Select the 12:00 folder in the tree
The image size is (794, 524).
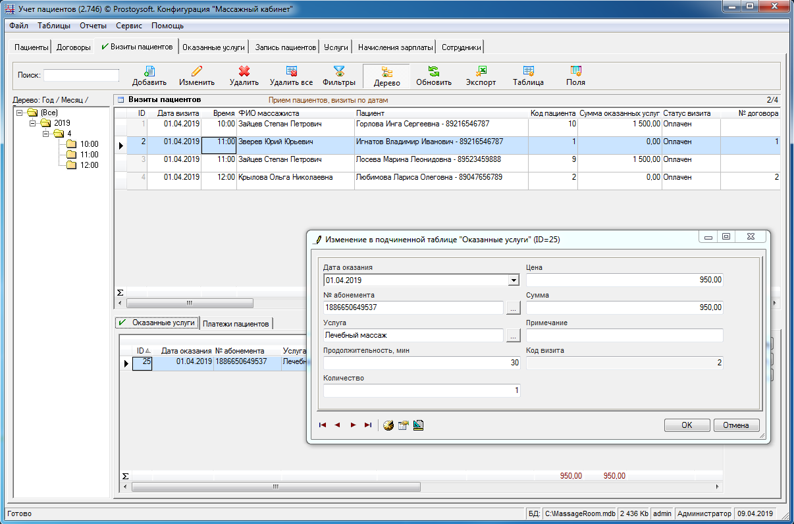[x=89, y=165]
